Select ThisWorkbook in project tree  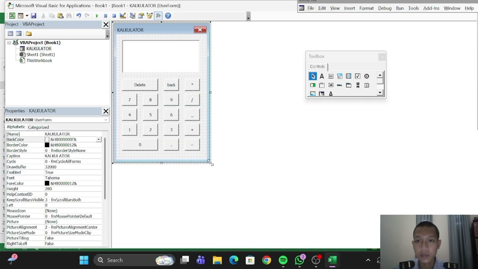tap(39, 61)
